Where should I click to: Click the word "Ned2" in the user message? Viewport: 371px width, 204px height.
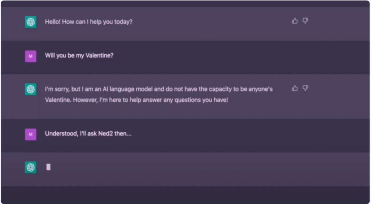point(106,134)
